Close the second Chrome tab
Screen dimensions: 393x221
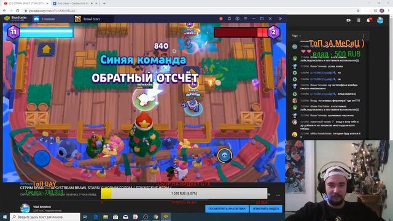click(x=96, y=4)
